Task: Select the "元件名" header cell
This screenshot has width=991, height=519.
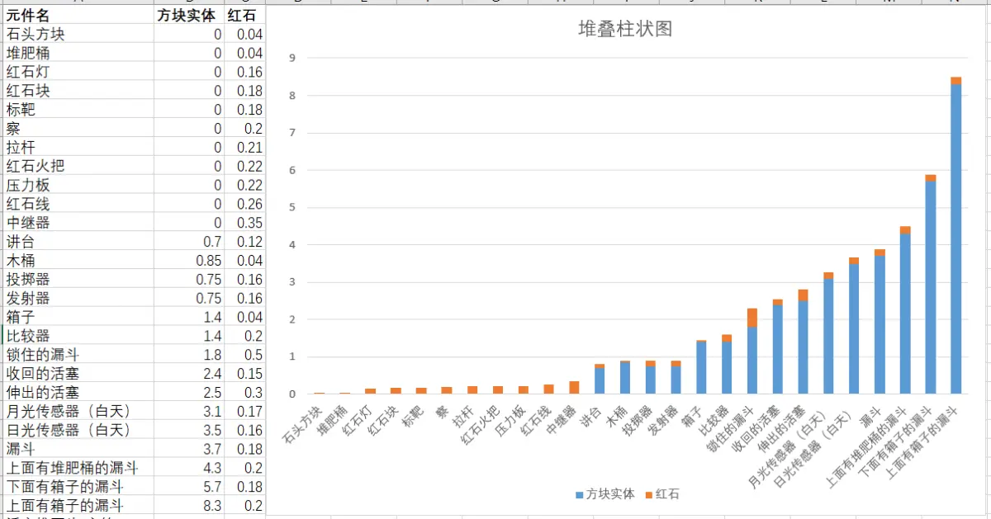Action: point(78,15)
